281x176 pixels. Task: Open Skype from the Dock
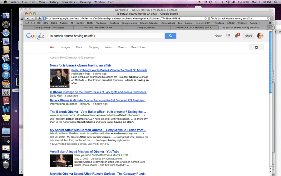6,67
